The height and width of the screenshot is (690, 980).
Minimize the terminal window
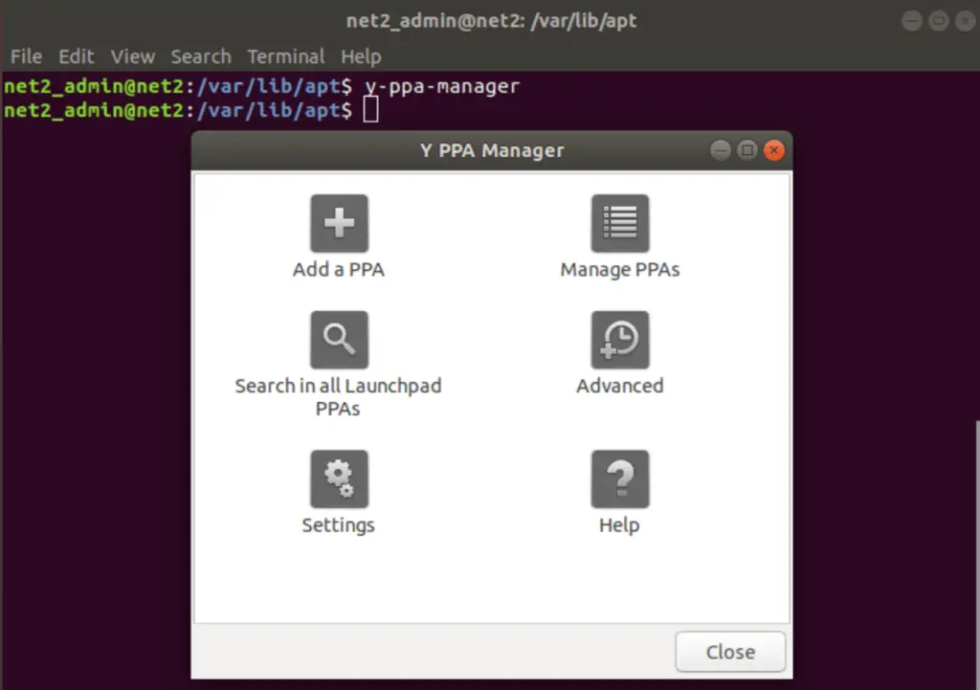pos(912,20)
